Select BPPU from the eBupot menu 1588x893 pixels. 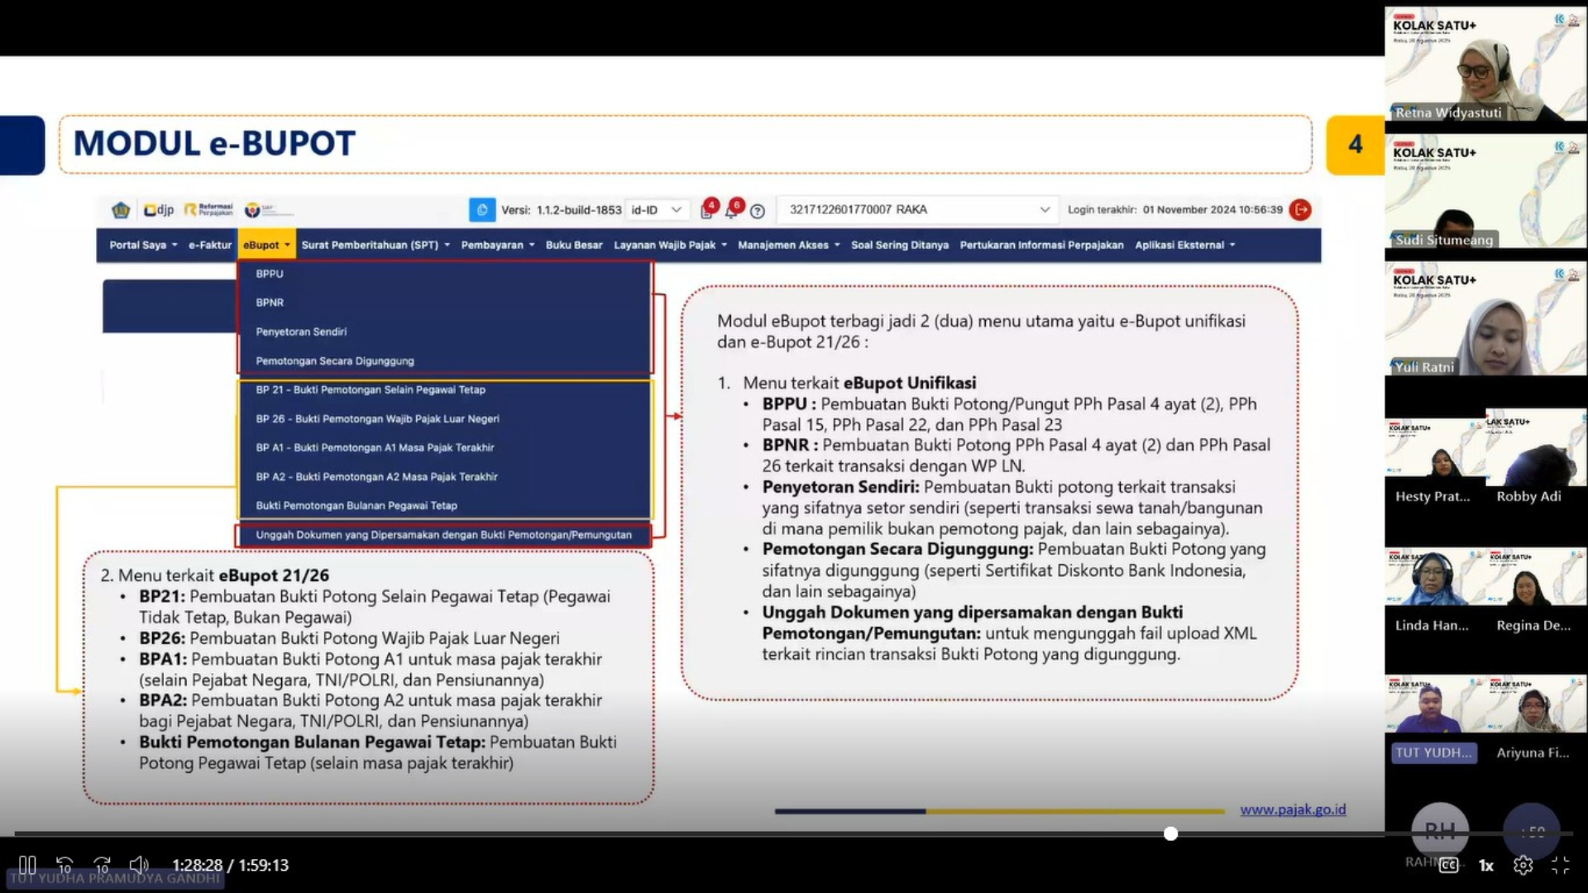click(x=270, y=274)
